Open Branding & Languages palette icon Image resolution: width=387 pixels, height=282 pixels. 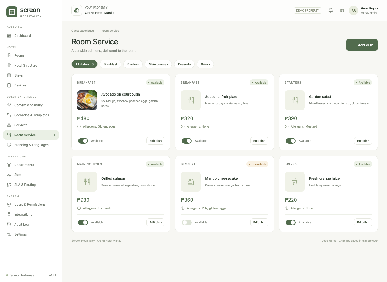[x=9, y=145]
